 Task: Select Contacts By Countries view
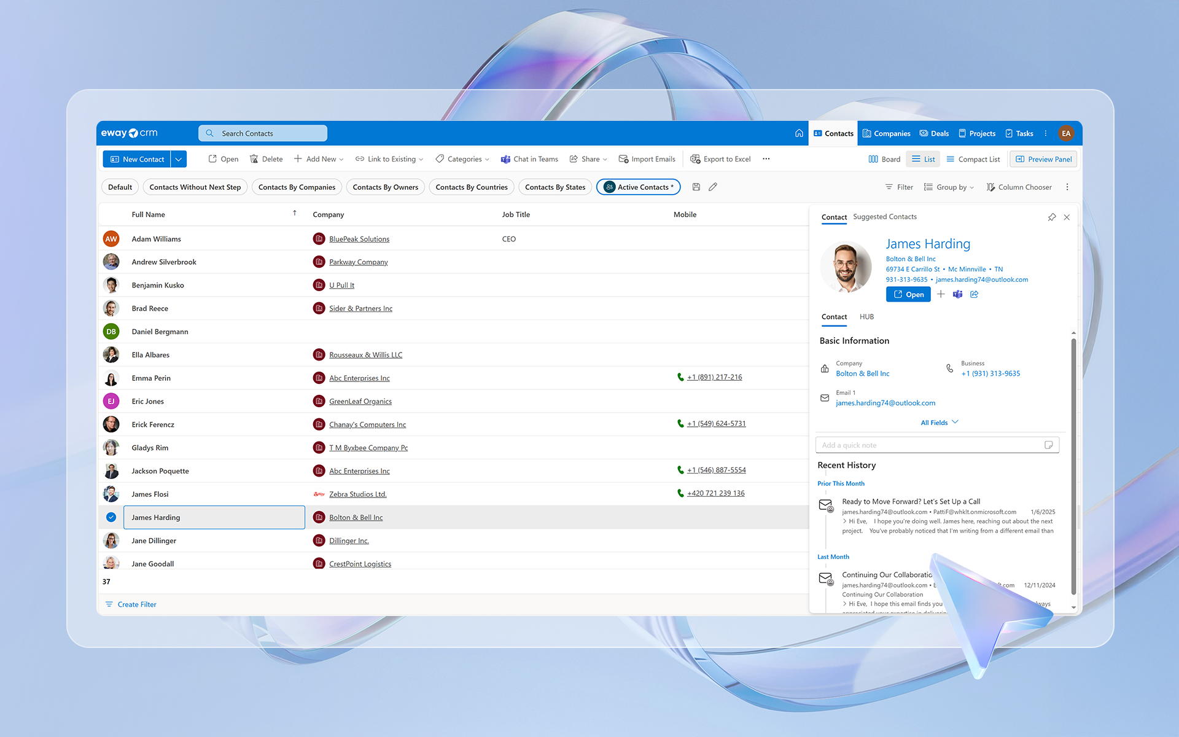[472, 187]
